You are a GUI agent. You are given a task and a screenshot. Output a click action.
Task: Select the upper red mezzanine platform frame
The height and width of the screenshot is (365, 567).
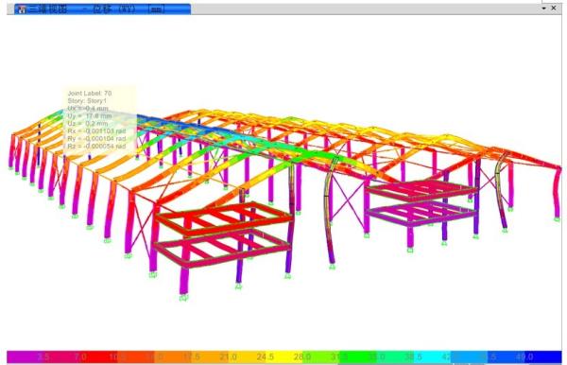pyautogui.click(x=224, y=217)
